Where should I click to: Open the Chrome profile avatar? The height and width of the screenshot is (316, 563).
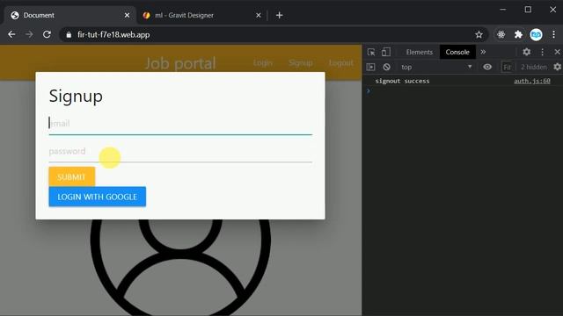pos(536,34)
